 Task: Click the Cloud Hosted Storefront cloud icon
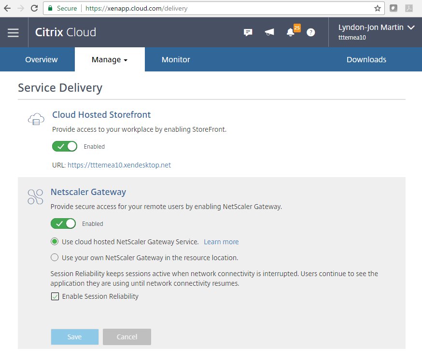[36, 119]
